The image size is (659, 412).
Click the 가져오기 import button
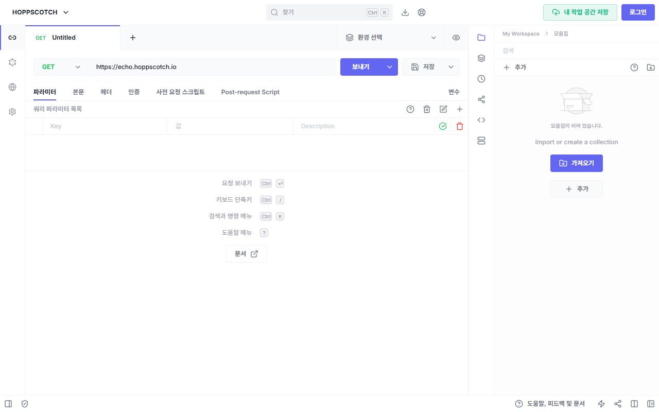click(577, 163)
